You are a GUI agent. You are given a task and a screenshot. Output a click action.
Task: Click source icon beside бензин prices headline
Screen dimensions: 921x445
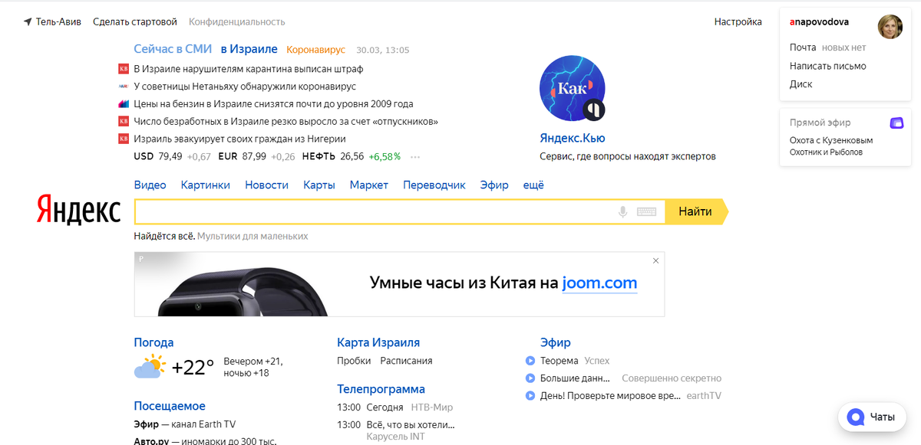(x=123, y=103)
